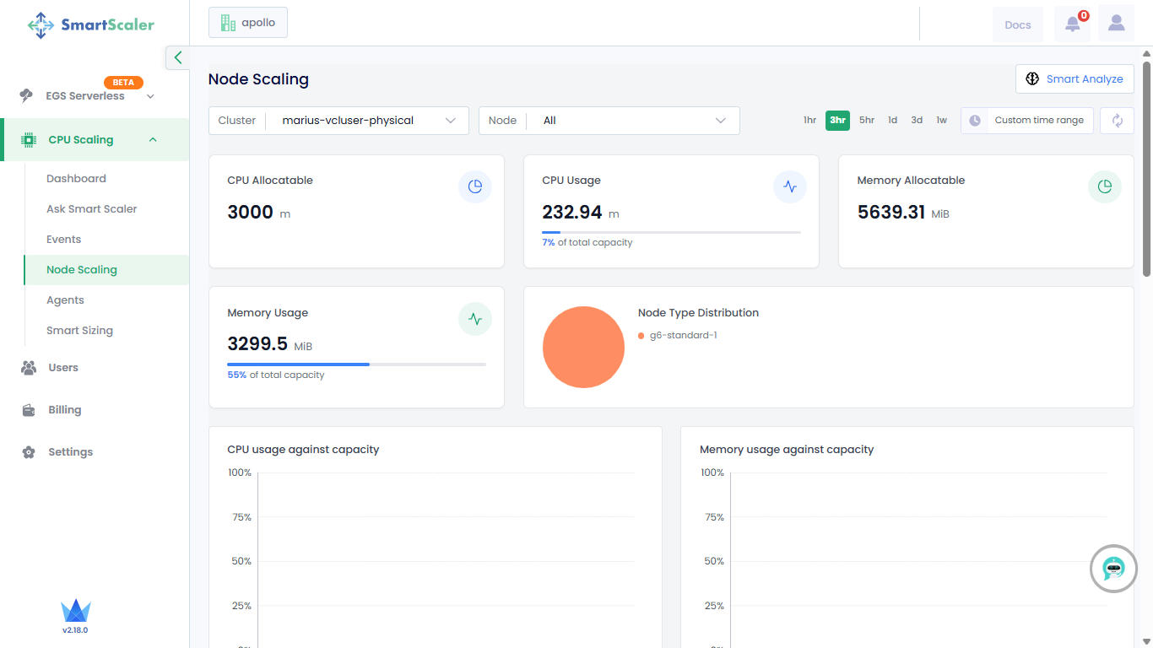Click the orange g6-standard-1 pie chart
The width and height of the screenshot is (1153, 648).
[x=583, y=348]
